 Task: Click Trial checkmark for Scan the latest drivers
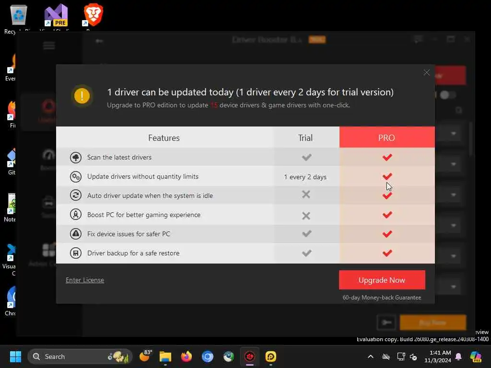306,157
